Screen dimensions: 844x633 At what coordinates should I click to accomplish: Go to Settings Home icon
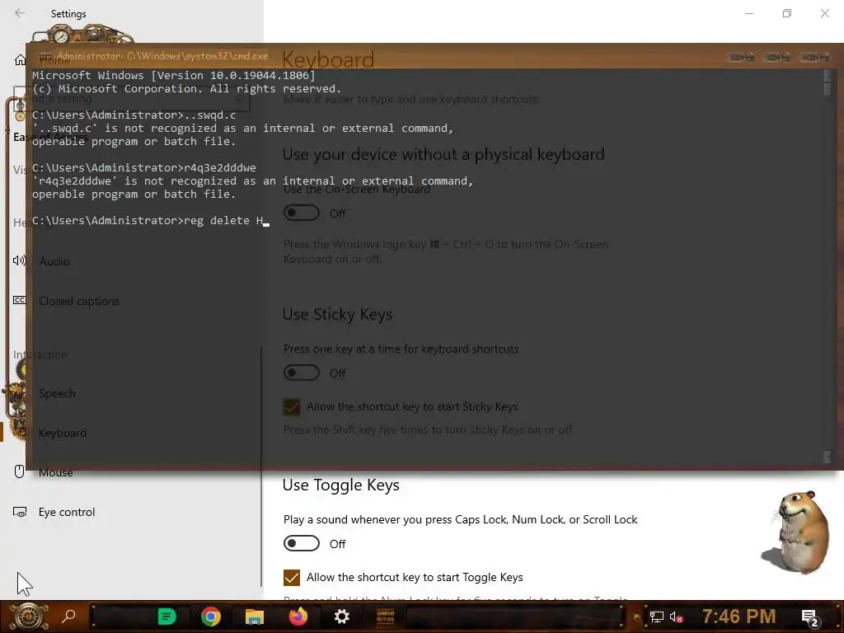[20, 59]
